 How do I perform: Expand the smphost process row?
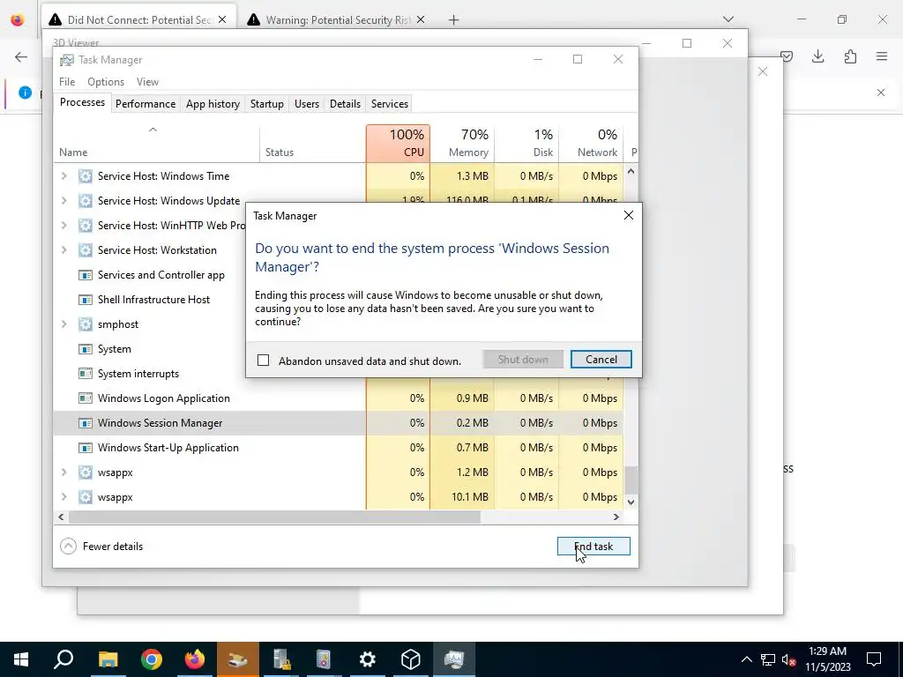(63, 324)
